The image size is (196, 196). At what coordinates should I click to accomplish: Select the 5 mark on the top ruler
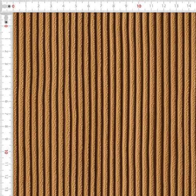pos(76,6)
